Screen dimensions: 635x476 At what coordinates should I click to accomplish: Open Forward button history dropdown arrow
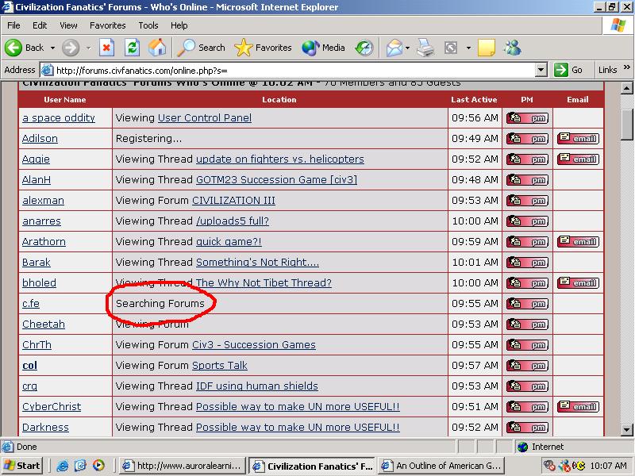pos(88,48)
